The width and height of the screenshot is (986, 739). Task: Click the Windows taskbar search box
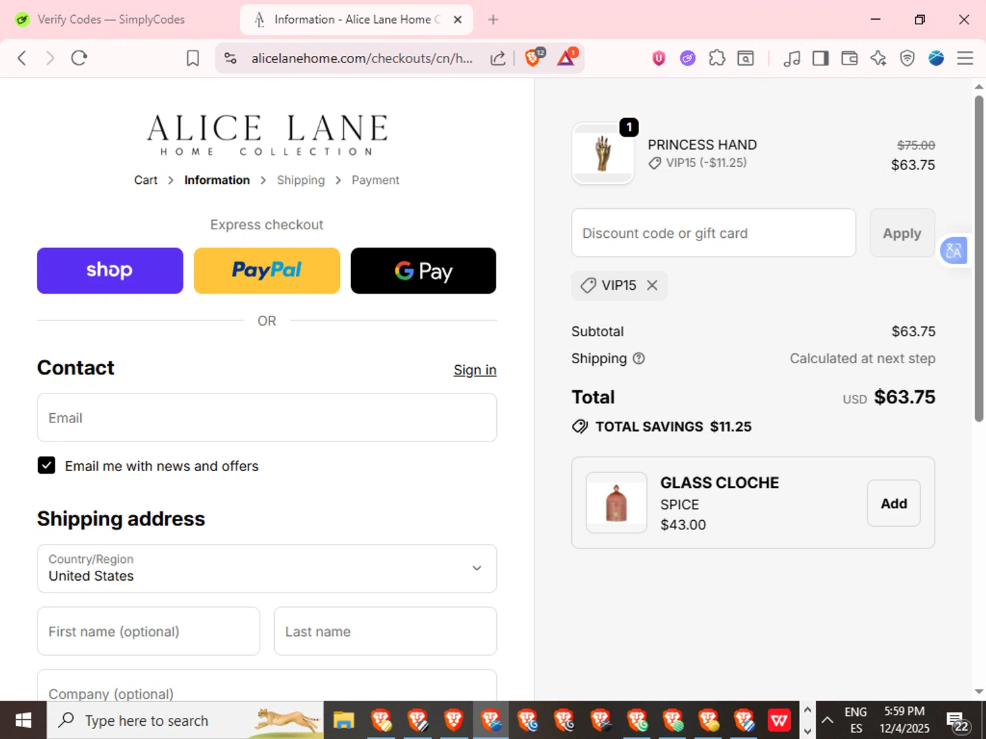click(x=185, y=721)
